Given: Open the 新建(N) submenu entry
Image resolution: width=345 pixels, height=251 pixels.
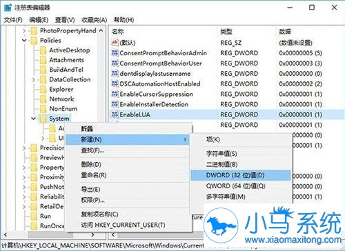Looking at the screenshot, I should click(x=128, y=139).
